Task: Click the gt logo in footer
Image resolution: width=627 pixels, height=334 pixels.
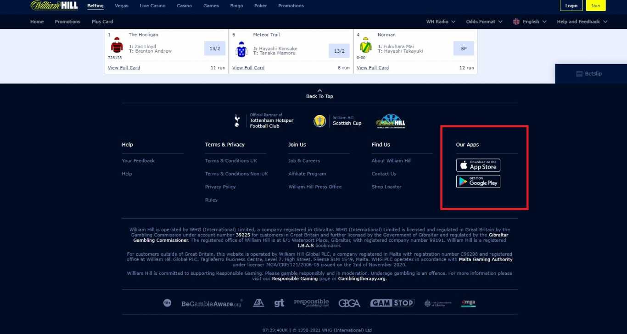Action: tap(279, 303)
